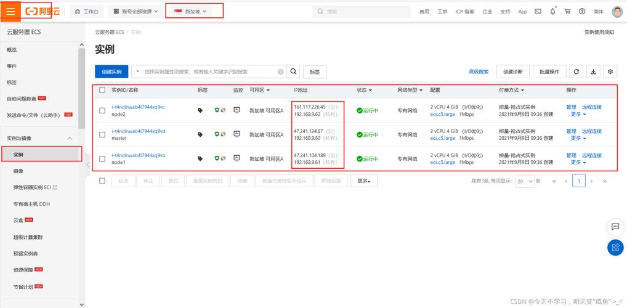Go to page 1 in pagination
Viewport: 627px width, 308px height.
[x=578, y=181]
